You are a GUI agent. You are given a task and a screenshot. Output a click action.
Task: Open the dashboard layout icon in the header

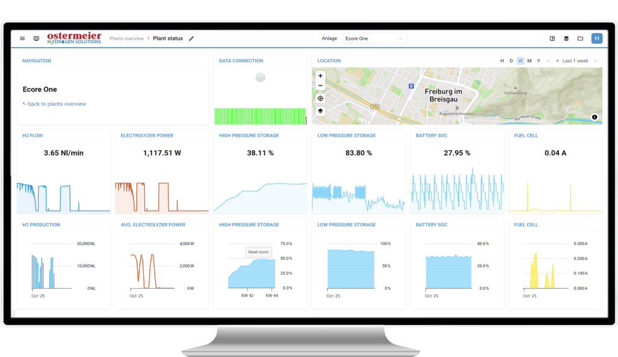pos(552,39)
